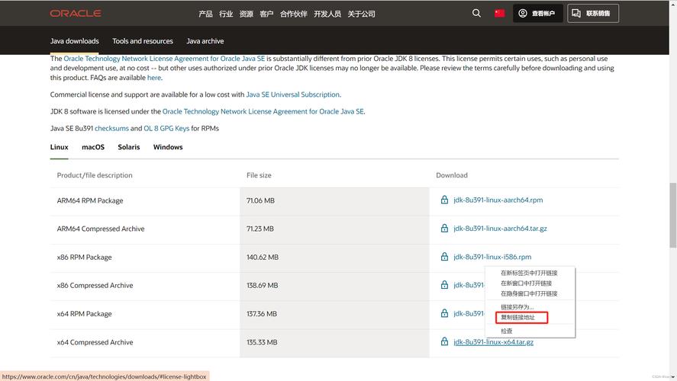Open the 产品 navigation menu
The height and width of the screenshot is (381, 677).
click(205, 14)
